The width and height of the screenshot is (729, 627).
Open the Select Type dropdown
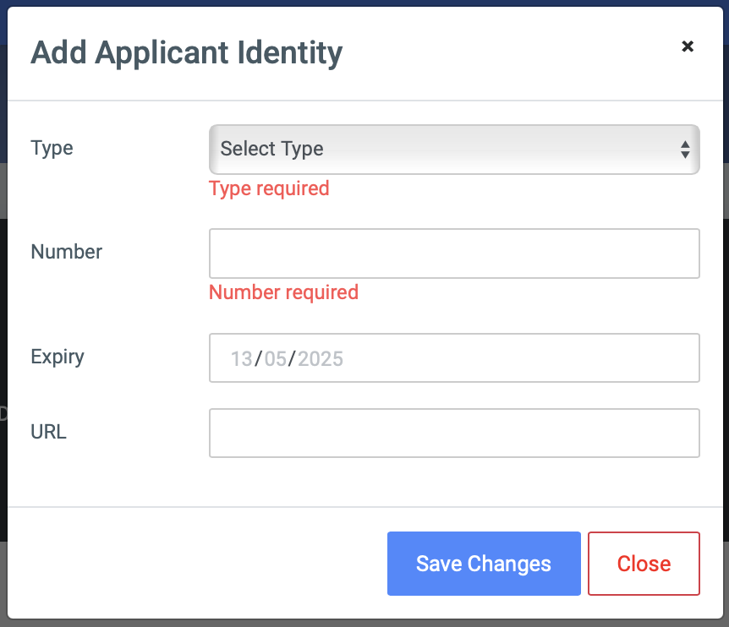tap(454, 150)
